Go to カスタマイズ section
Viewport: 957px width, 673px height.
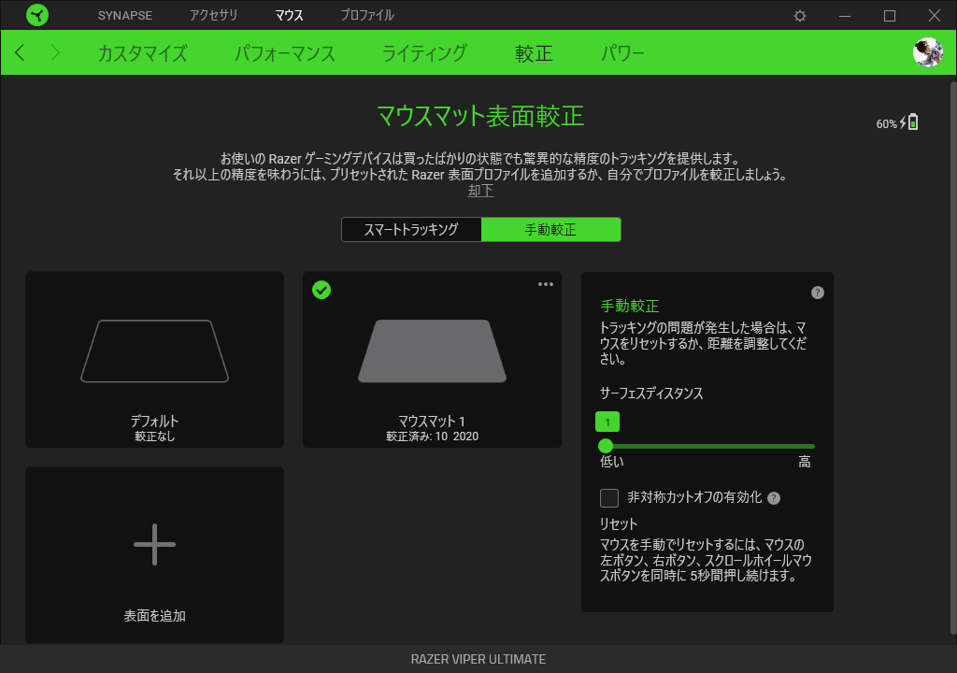142,53
